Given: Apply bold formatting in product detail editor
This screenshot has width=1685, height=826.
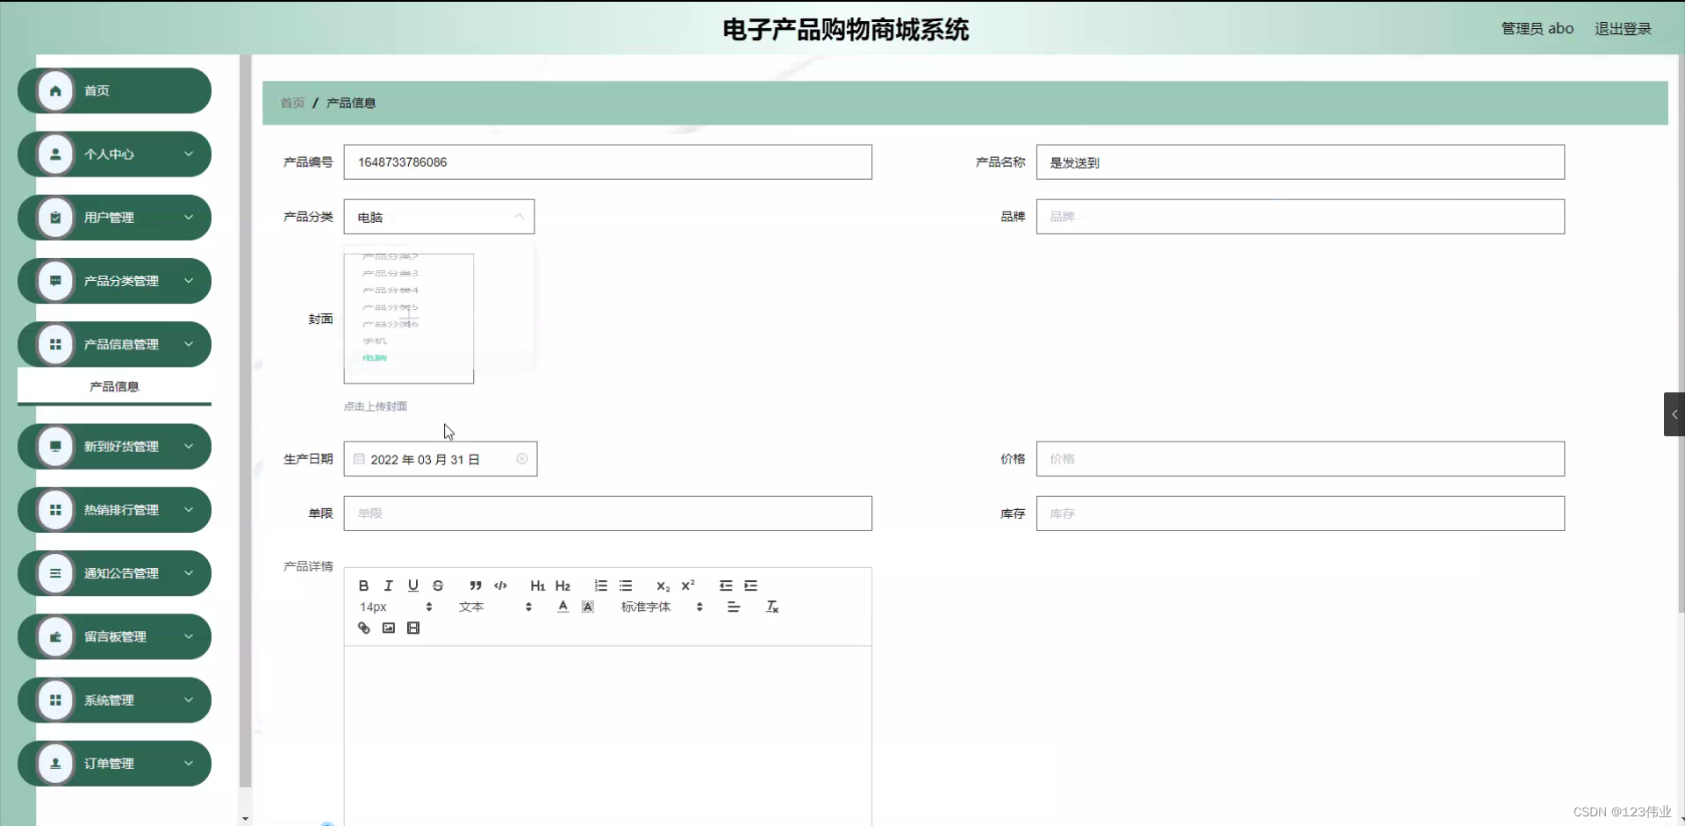Looking at the screenshot, I should [x=363, y=585].
